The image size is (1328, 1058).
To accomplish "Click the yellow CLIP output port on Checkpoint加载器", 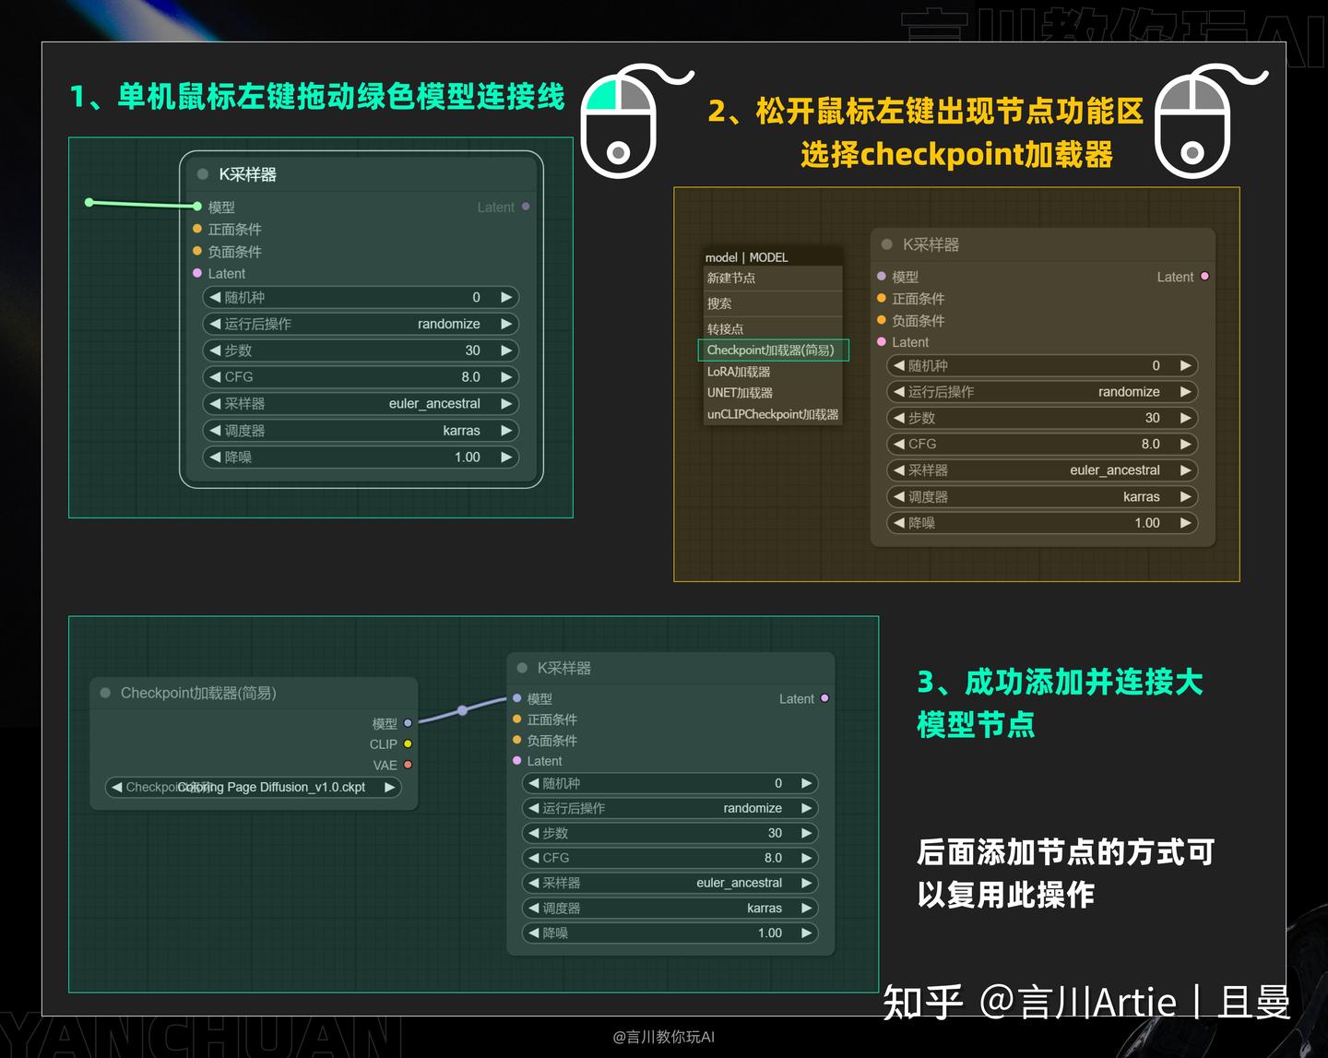I will (408, 743).
